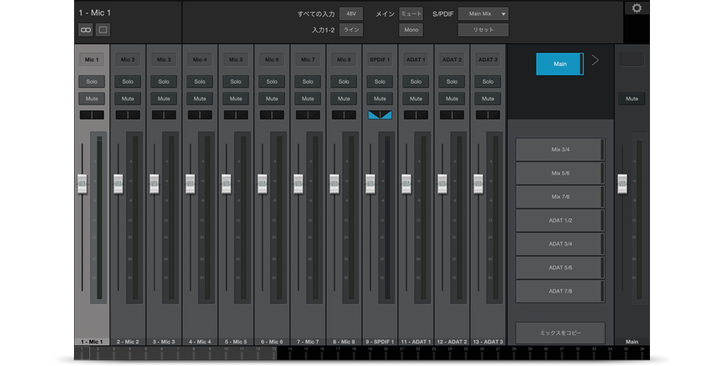
Task: Select the ADAT 1/2 mix
Action: 560,220
